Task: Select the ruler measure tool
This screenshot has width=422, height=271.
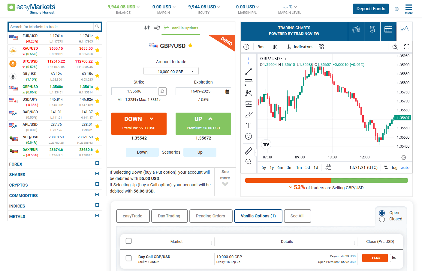Action: (x=249, y=151)
